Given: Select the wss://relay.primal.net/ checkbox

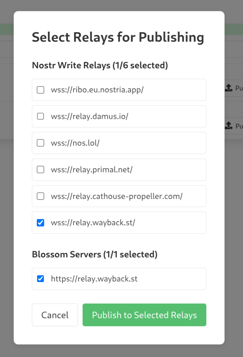Looking at the screenshot, I should (40, 170).
